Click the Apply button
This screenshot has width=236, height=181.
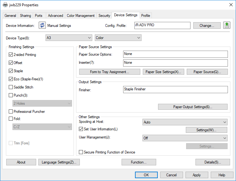pyautogui.click(x=196, y=175)
